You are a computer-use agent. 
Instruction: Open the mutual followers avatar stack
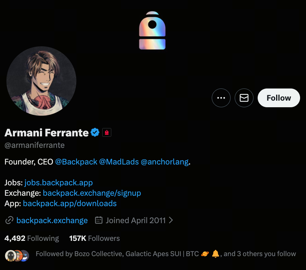coord(17,255)
